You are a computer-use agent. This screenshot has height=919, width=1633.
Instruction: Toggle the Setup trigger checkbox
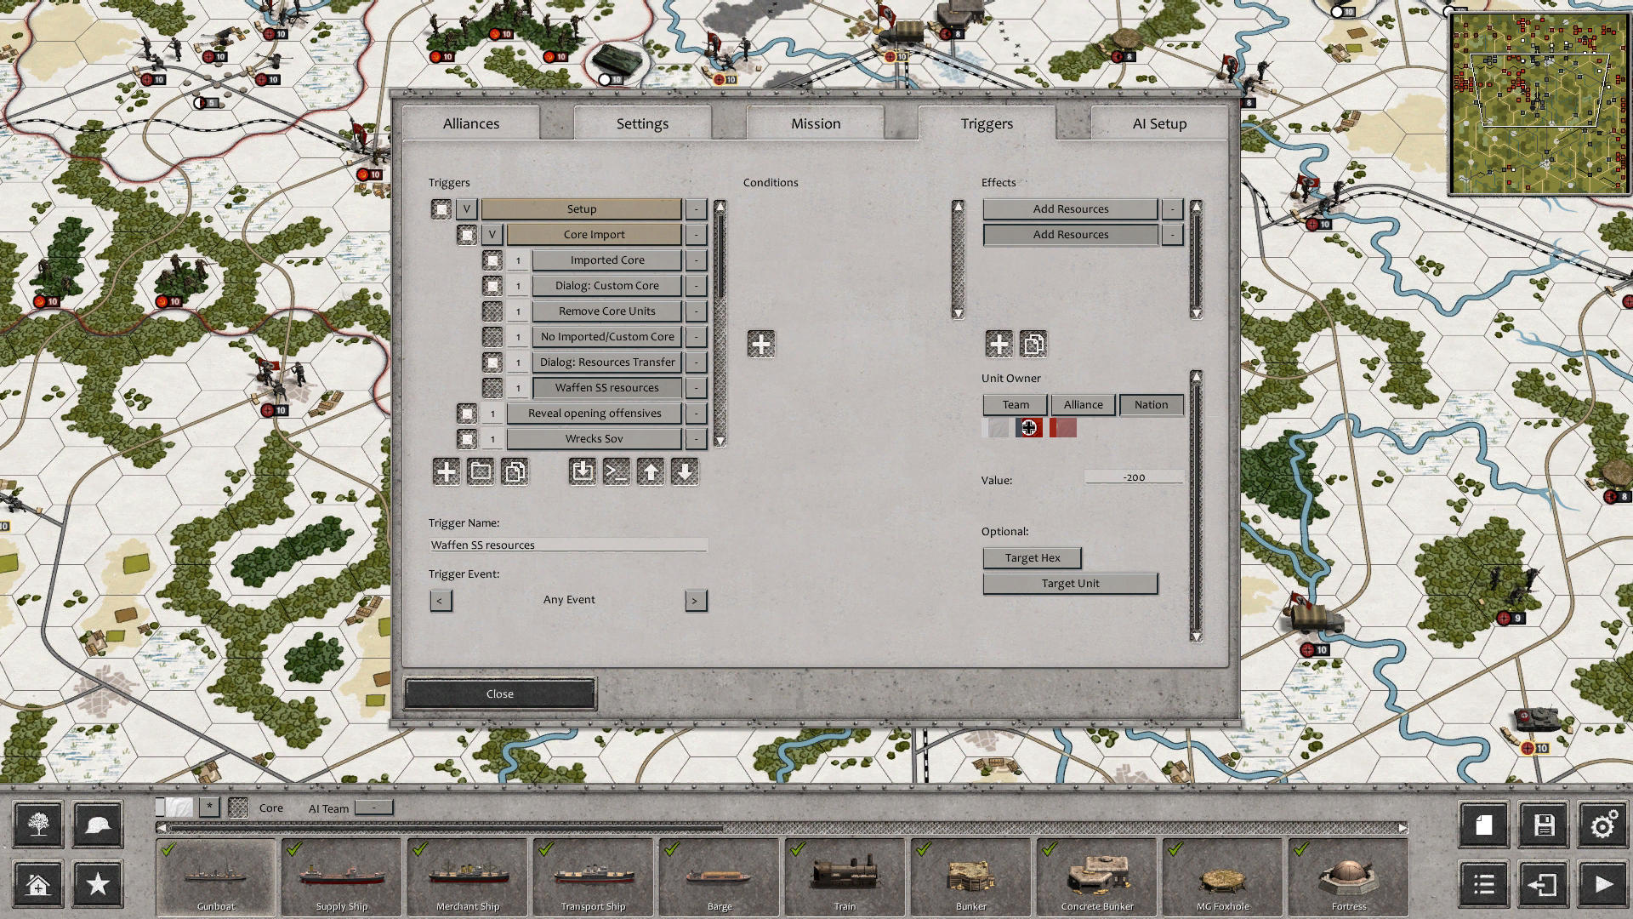click(x=441, y=208)
